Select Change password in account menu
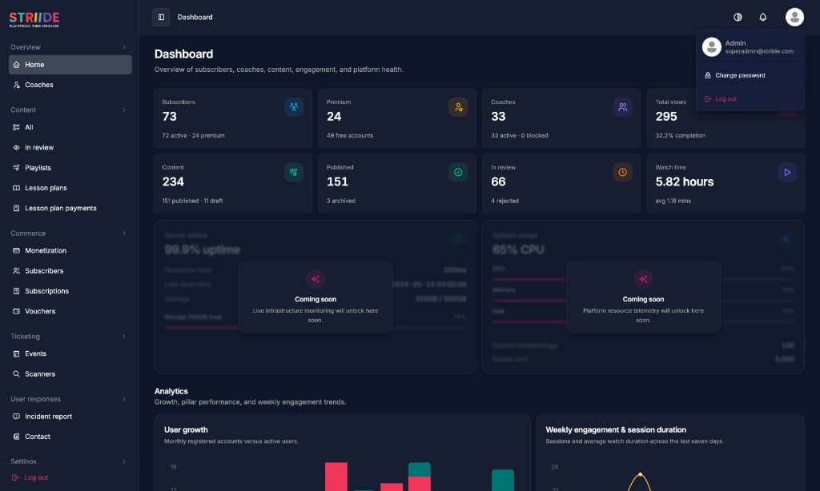Image resolution: width=820 pixels, height=491 pixels. coord(750,75)
